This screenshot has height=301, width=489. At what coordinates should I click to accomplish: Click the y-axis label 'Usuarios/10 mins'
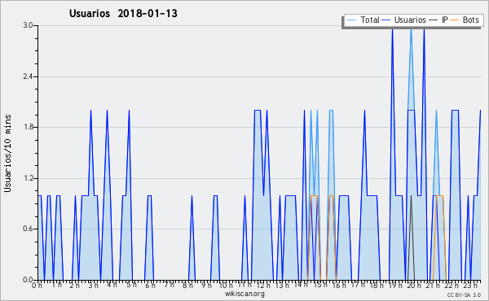click(x=8, y=154)
